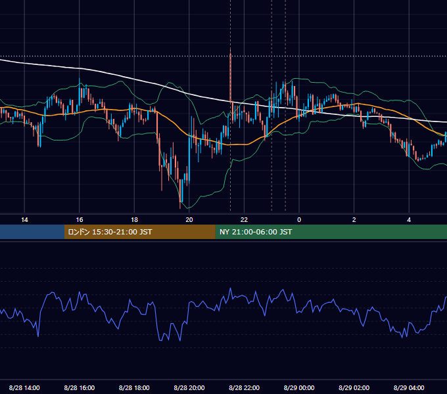This screenshot has width=447, height=394.
Task: Click the 8/29 00:00 date label
Action: point(299,387)
